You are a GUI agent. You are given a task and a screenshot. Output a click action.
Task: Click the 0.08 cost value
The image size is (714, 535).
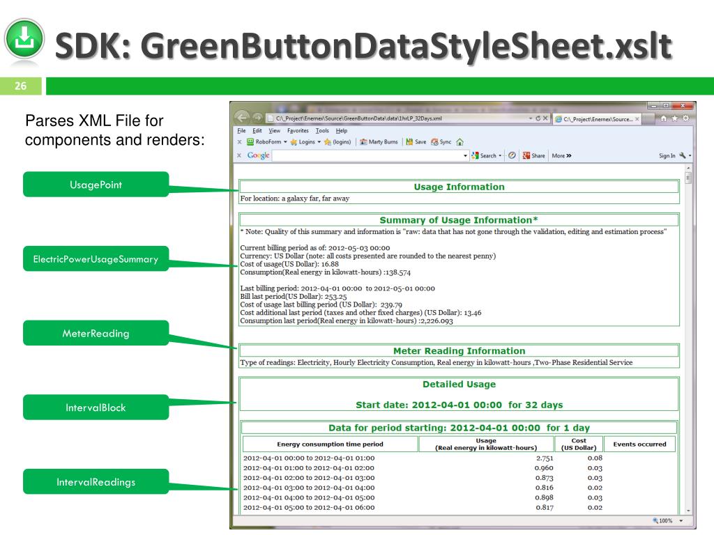[x=595, y=458]
